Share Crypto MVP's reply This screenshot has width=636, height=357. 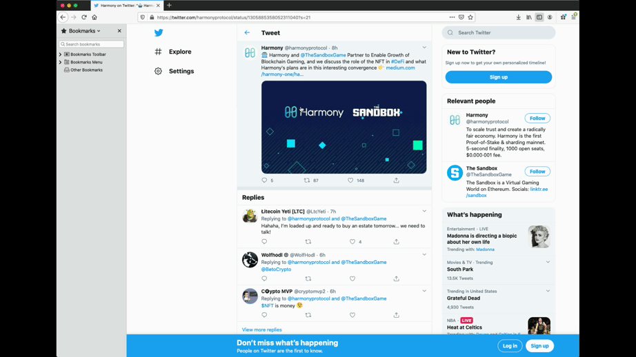point(396,315)
